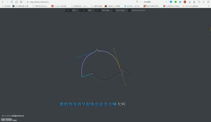
Task: Click the grey tweet count button
Action: point(6,119)
